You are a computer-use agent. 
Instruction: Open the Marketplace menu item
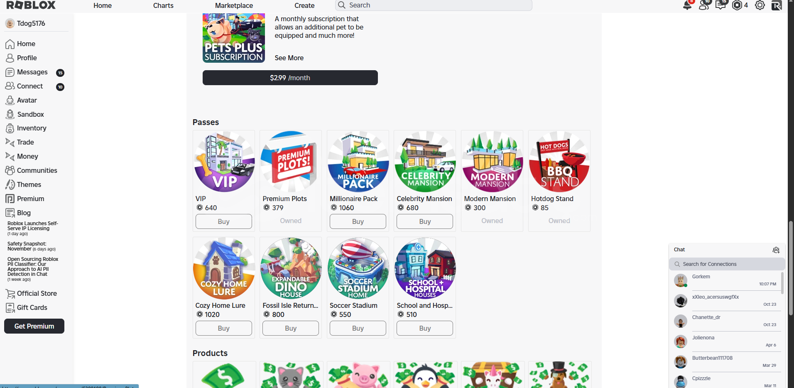tap(234, 5)
